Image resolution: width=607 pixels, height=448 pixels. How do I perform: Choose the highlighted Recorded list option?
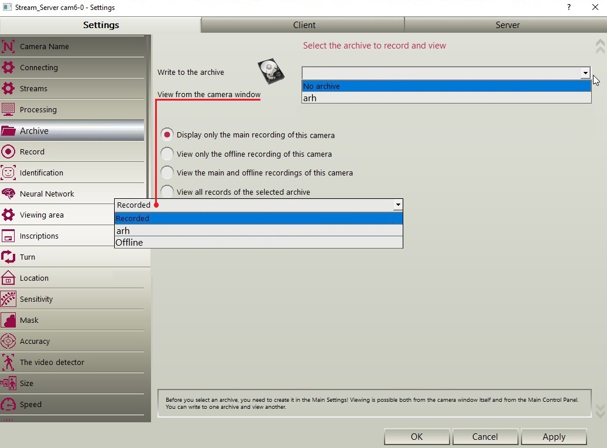(259, 218)
